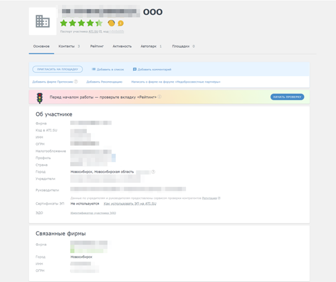Click the orange round badge icon
336x282 pixels.
(111, 23)
